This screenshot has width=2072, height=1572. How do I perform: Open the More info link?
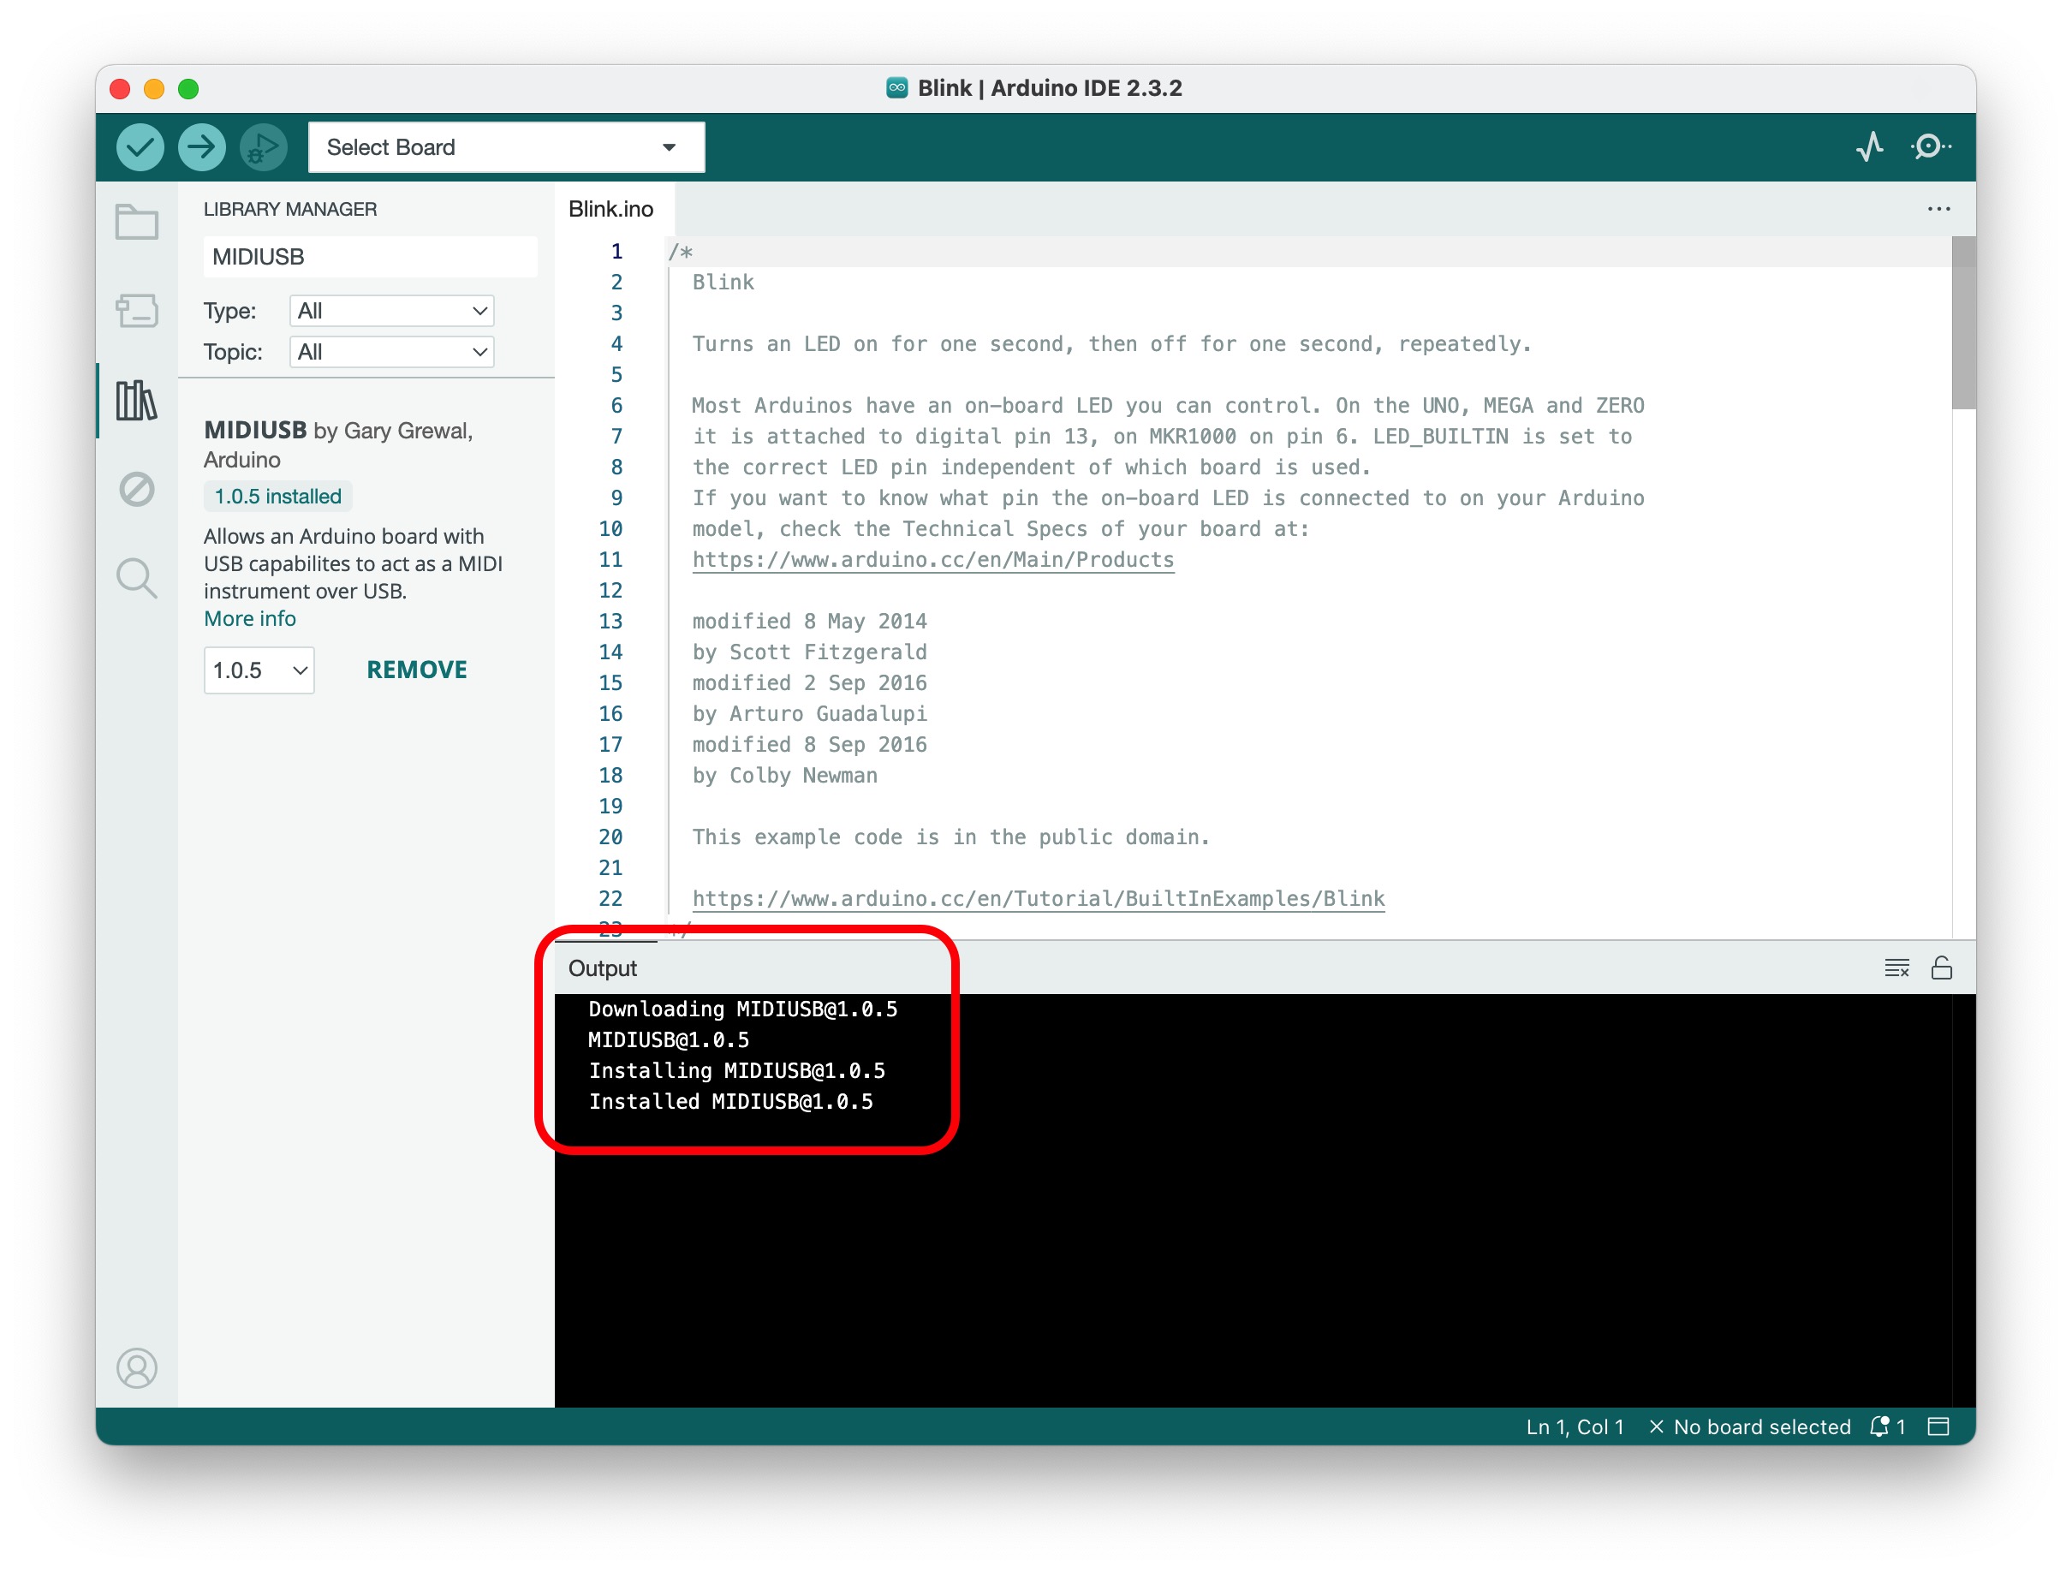(x=250, y=618)
